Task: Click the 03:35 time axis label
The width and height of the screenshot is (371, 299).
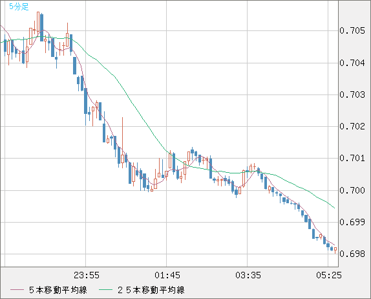Action: 248,275
